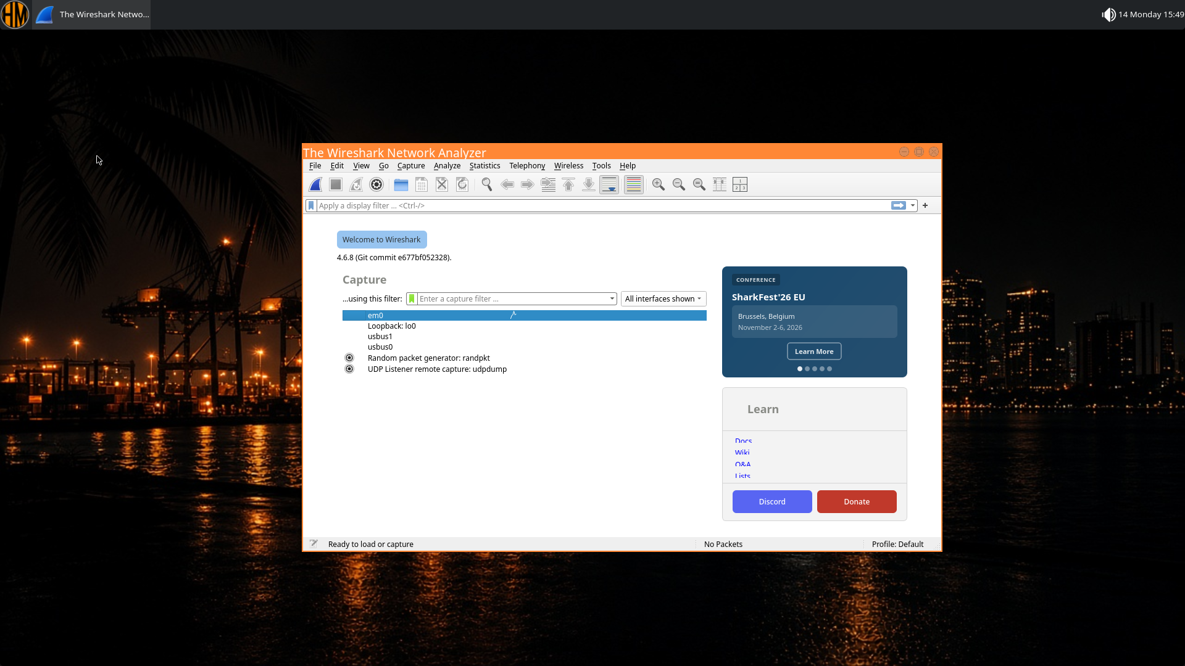Open capture options gear icon
The width and height of the screenshot is (1185, 666).
point(376,184)
